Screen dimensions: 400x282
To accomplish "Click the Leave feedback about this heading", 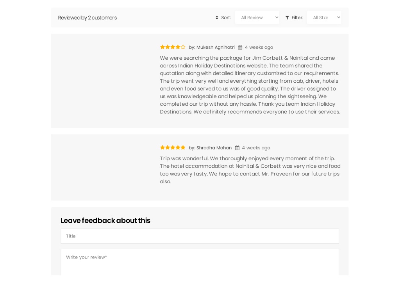I will (105, 220).
